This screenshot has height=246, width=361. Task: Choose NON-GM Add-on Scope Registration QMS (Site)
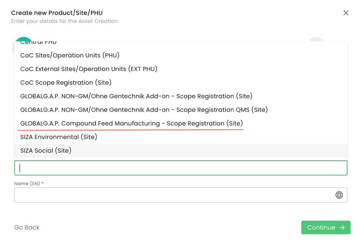[144, 110]
